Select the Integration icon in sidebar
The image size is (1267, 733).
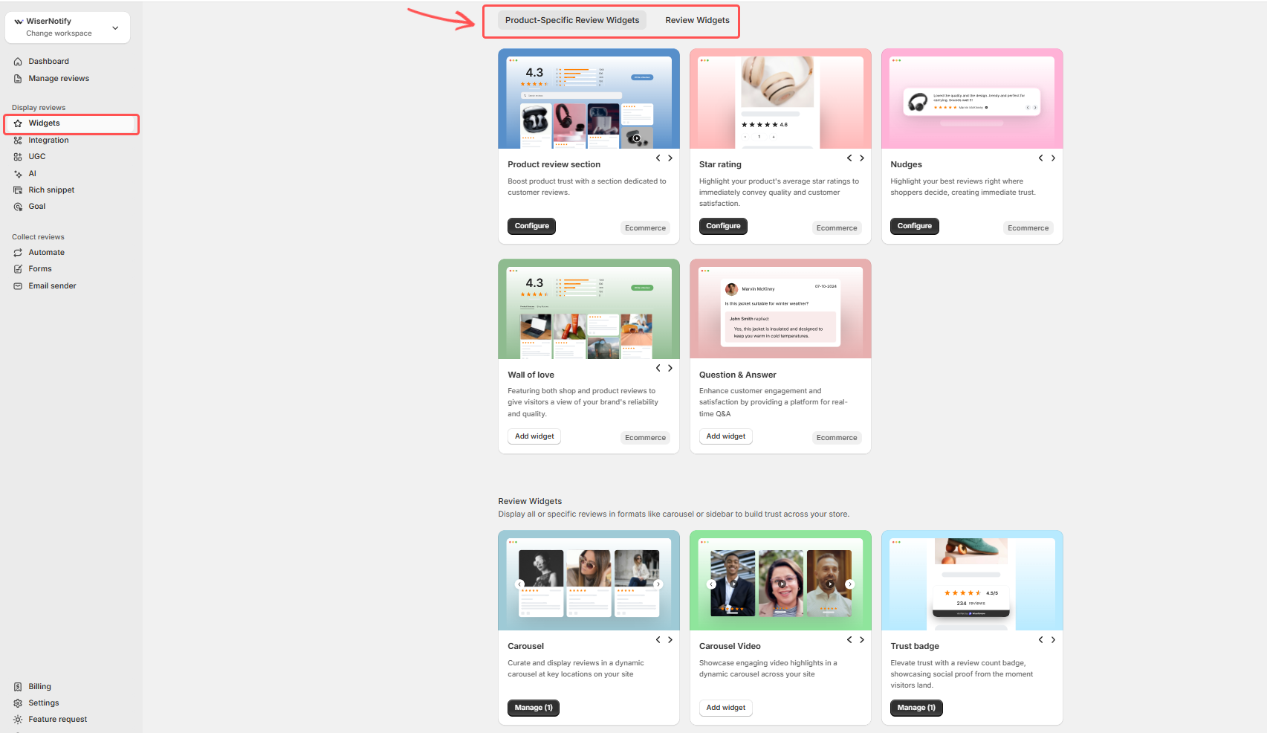coord(18,141)
